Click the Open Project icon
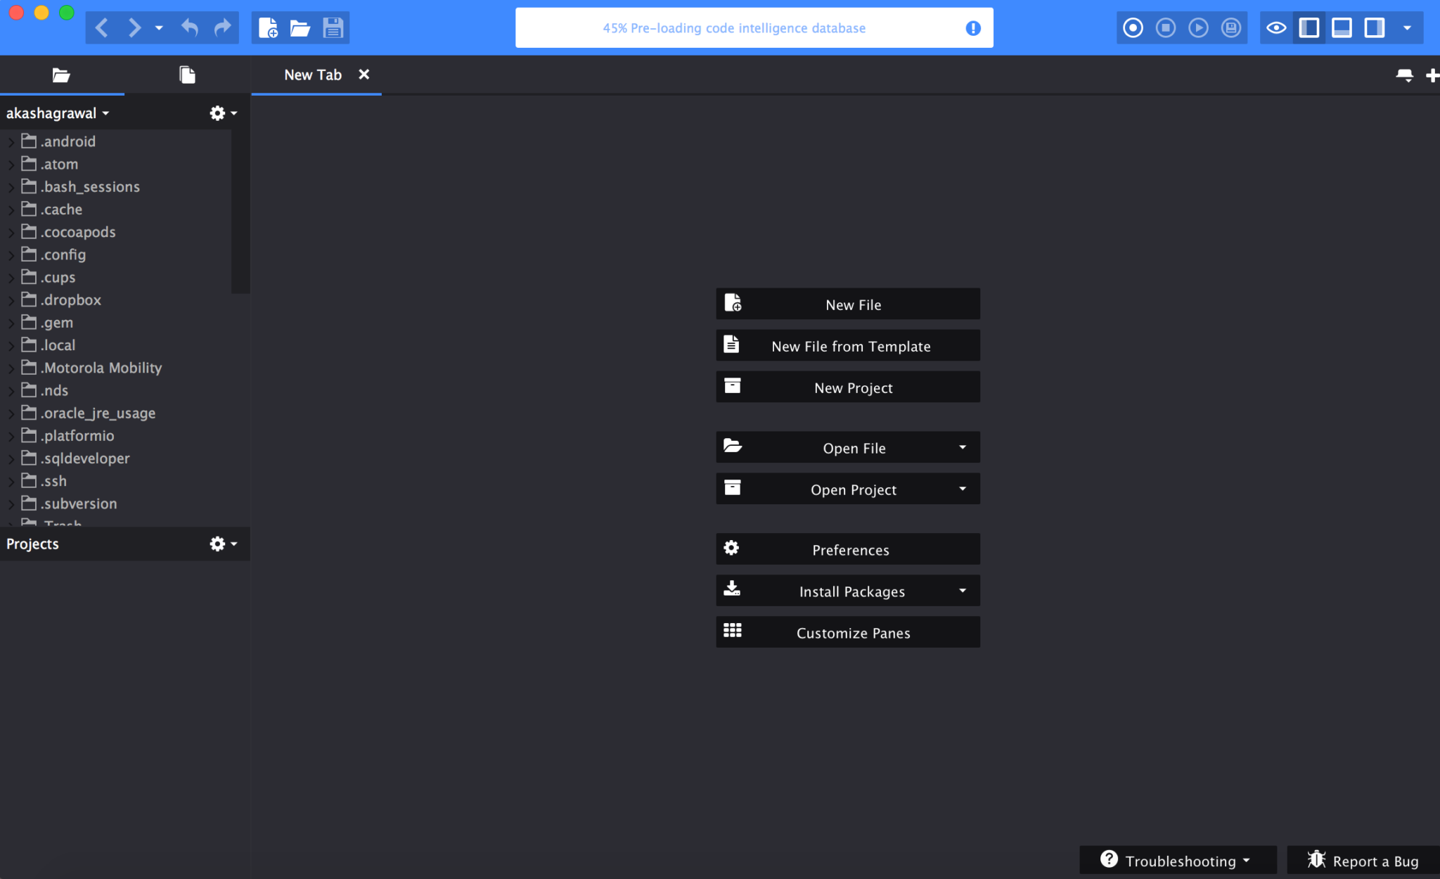1440x879 pixels. pos(733,489)
